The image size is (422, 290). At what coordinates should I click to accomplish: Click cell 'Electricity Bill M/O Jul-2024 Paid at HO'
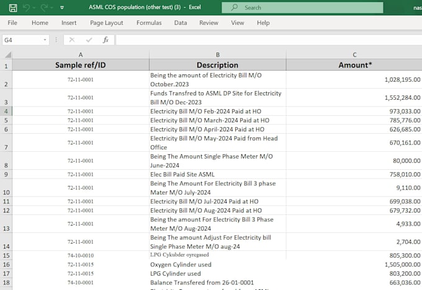tap(217, 201)
